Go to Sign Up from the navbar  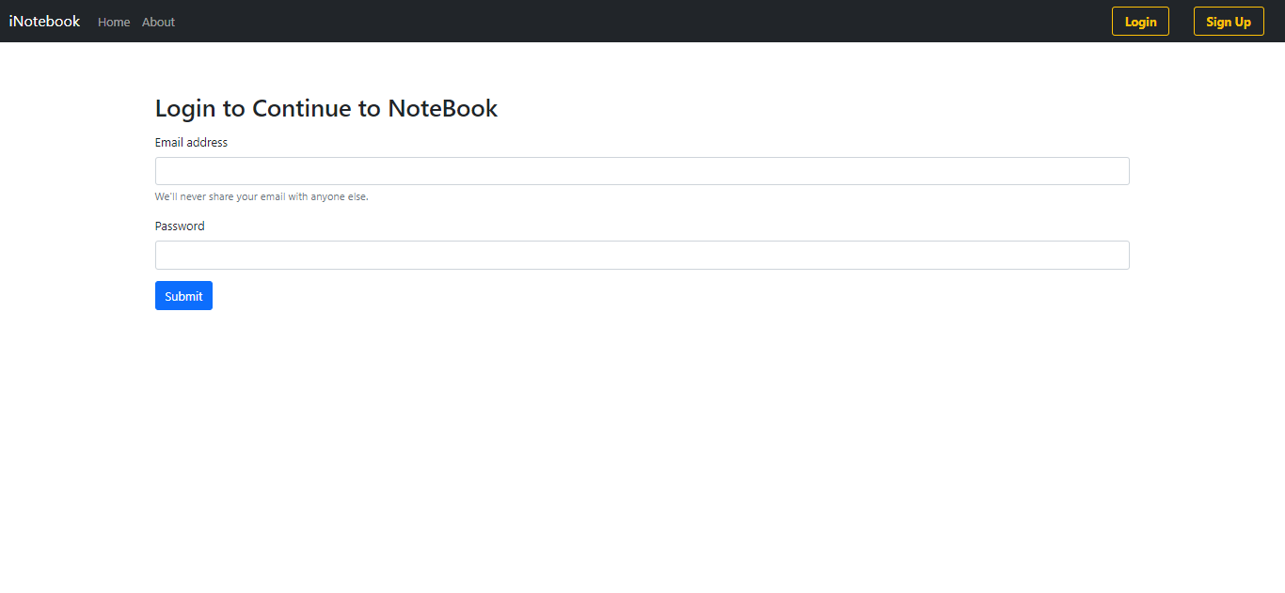(1229, 21)
